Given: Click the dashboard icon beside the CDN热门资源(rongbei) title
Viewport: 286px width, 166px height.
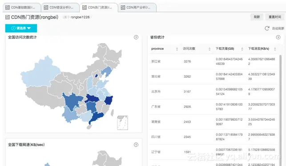Looking at the screenshot, I should [8, 17].
